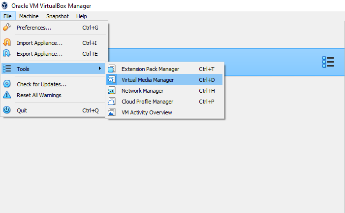Open the Tools list menu icon at right

tap(328, 62)
